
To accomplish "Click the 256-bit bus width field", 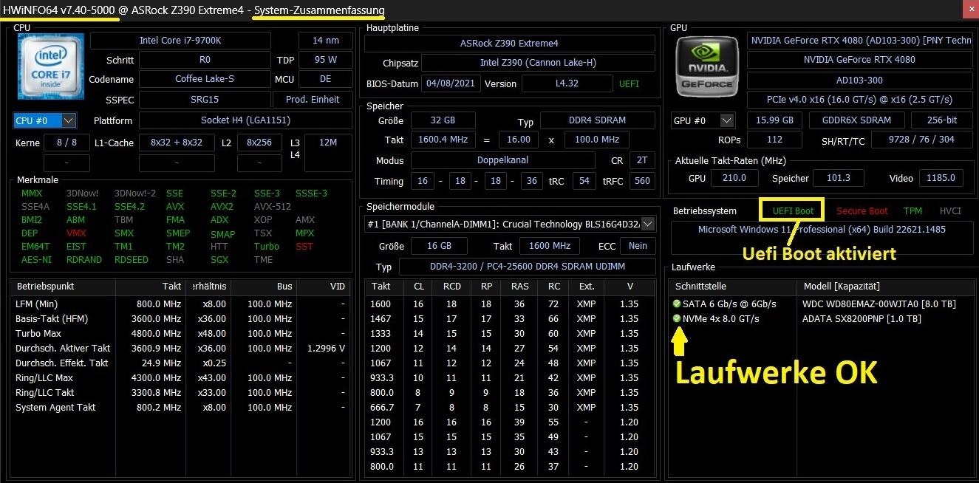I will 941,120.
